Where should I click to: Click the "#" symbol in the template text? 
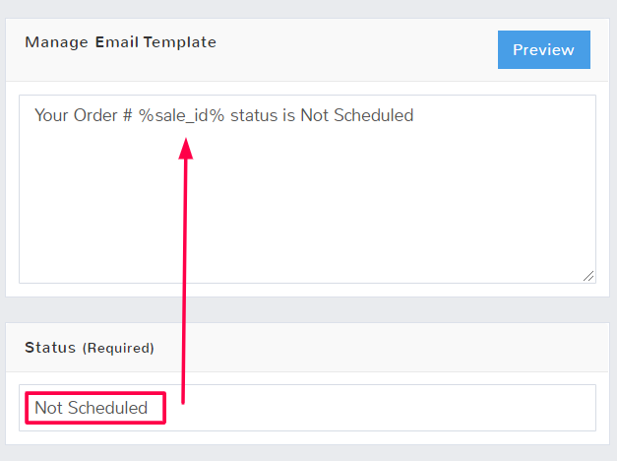(x=128, y=115)
